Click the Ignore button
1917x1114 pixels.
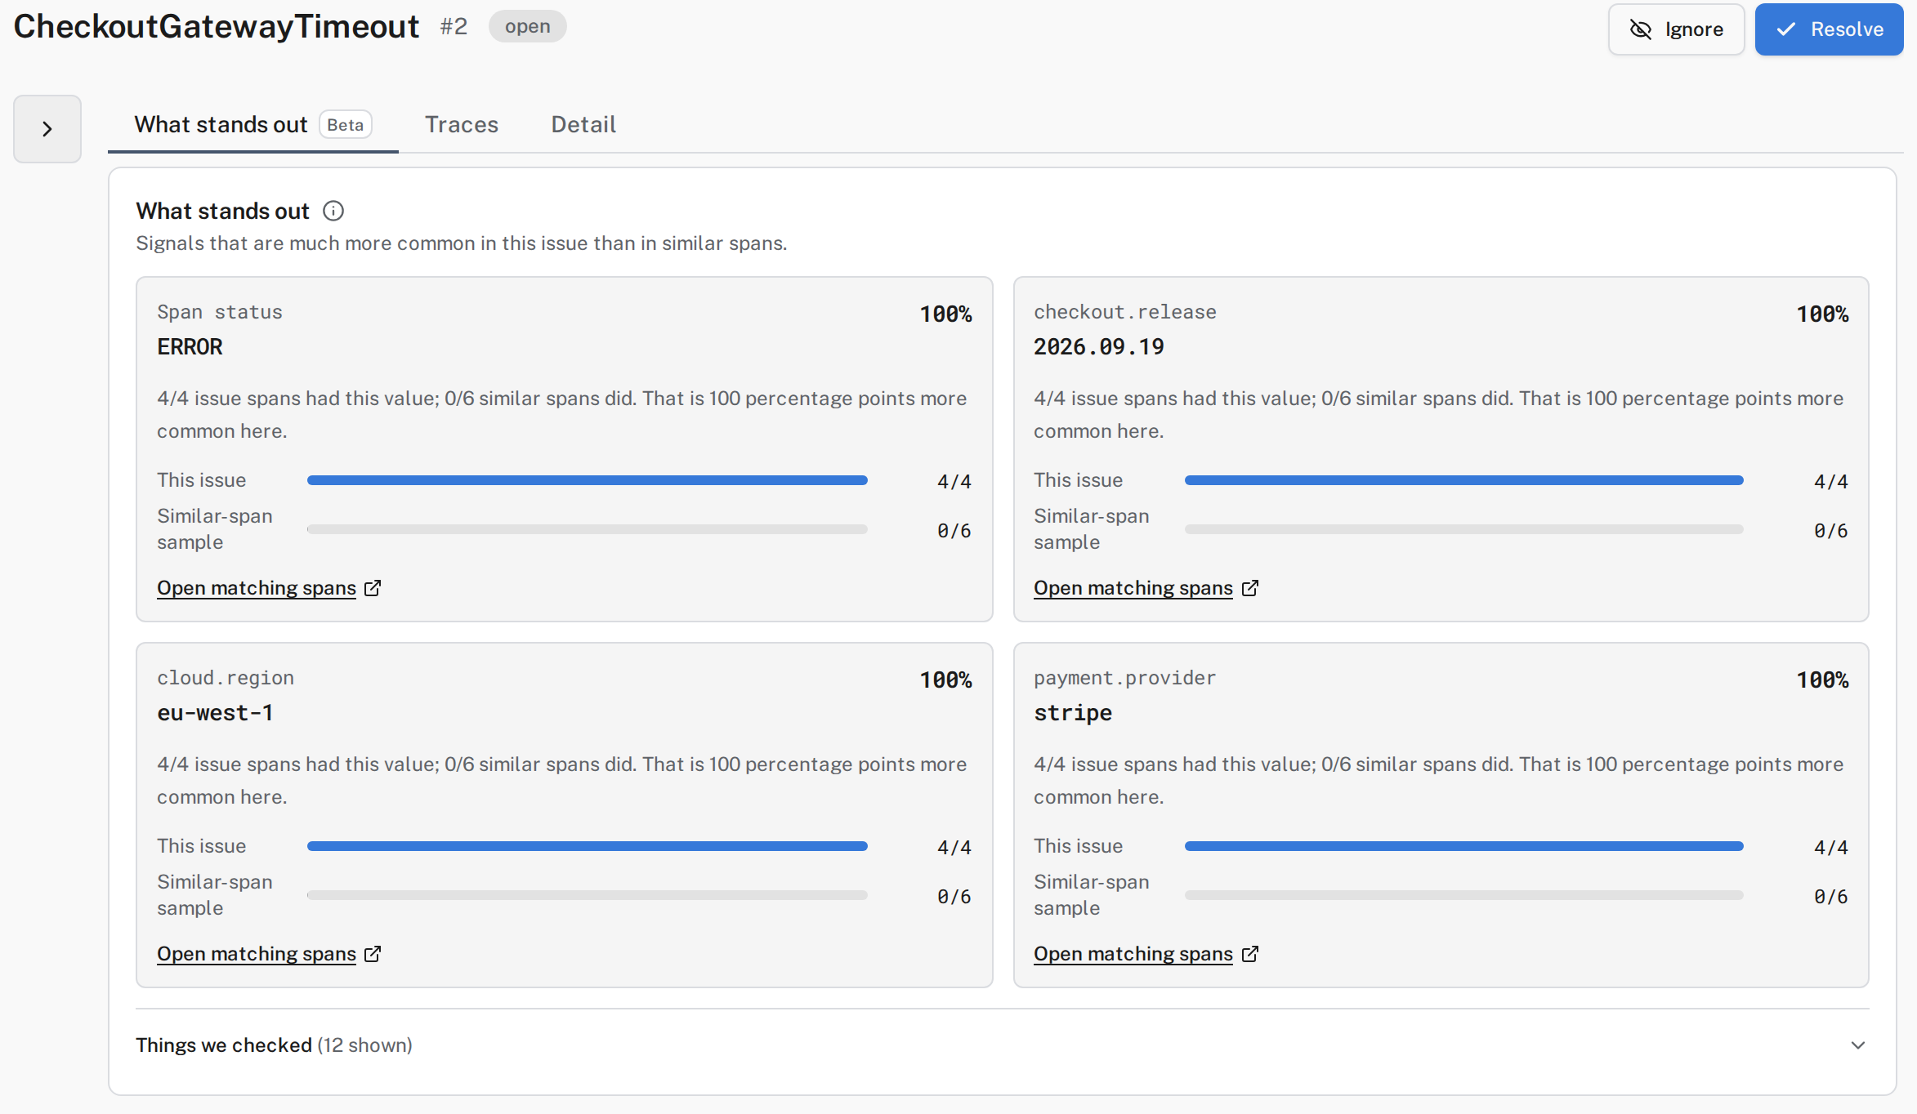coord(1676,29)
